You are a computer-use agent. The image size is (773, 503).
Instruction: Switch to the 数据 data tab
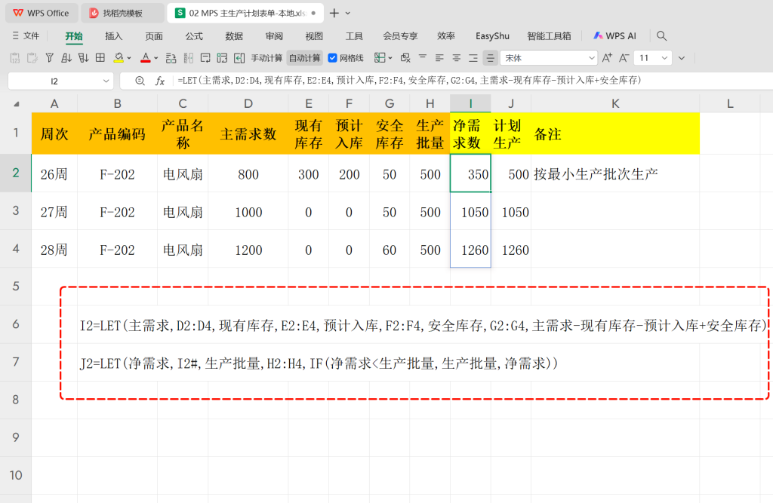point(234,36)
